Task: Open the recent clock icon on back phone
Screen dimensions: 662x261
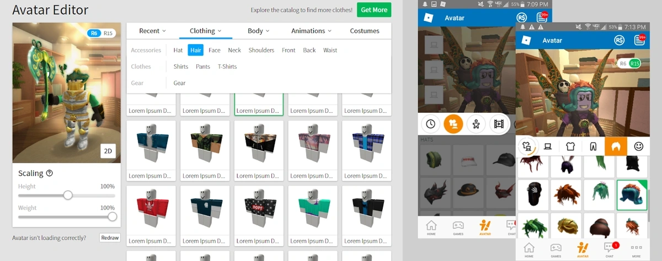Action: [x=431, y=124]
